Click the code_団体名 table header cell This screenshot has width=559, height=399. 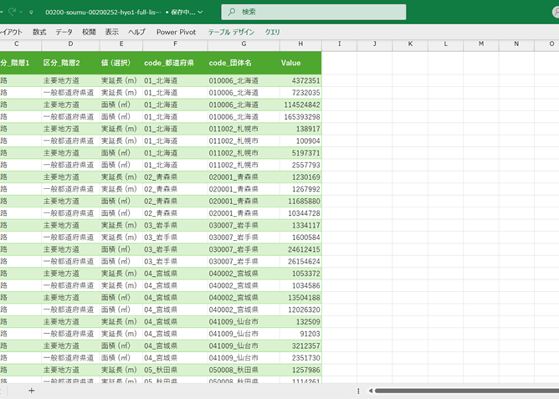pos(243,63)
